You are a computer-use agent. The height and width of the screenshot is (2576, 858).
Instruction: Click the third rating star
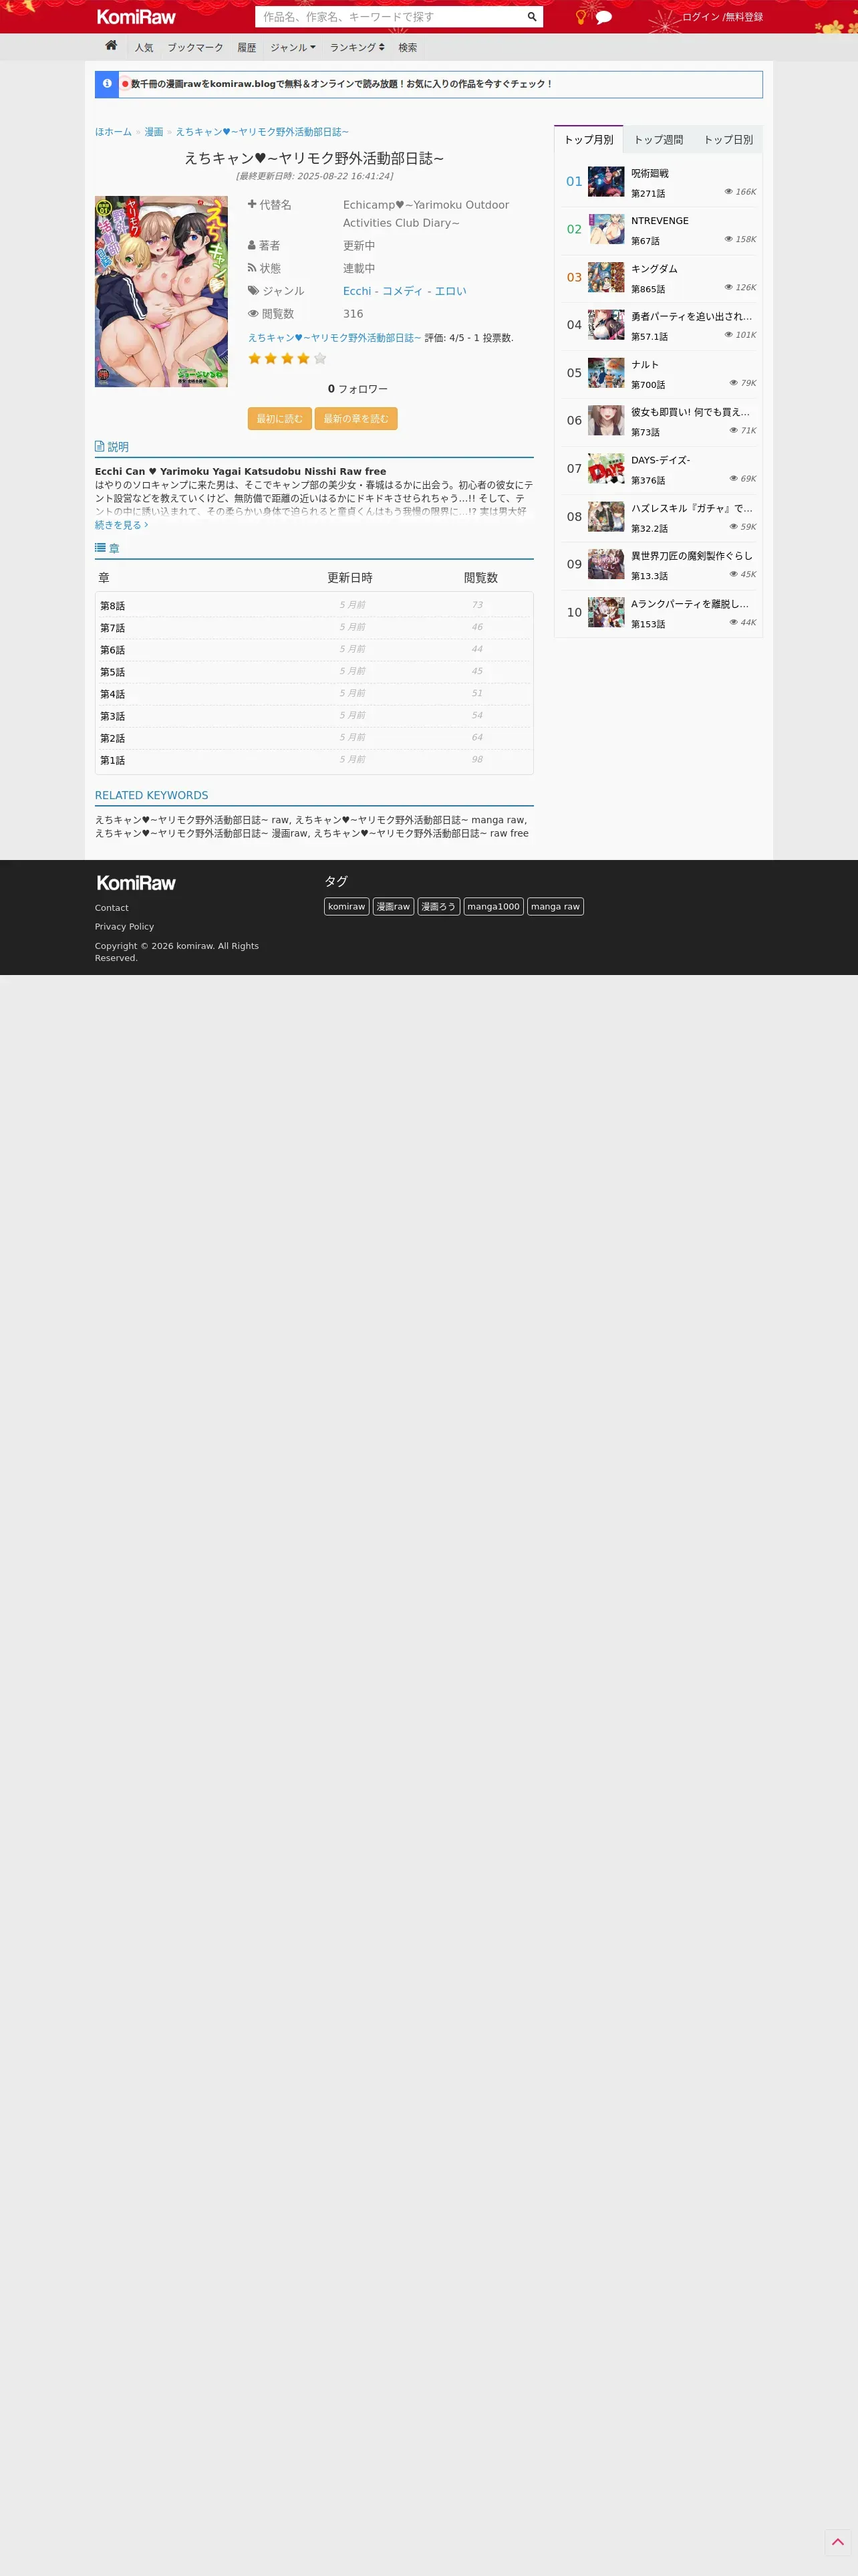tap(287, 358)
